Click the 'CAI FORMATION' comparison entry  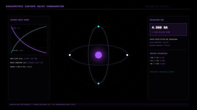(159, 42)
